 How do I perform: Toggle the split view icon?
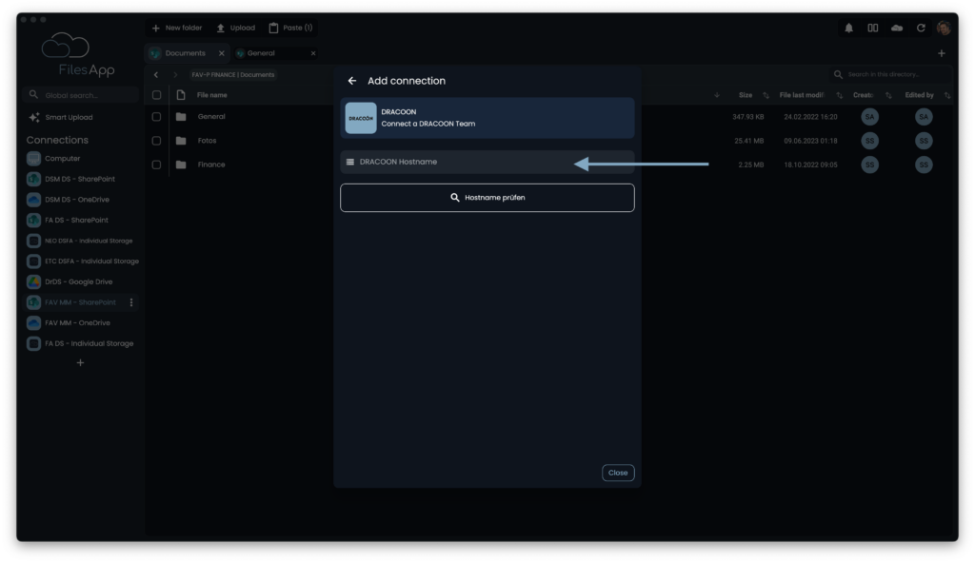(x=873, y=28)
